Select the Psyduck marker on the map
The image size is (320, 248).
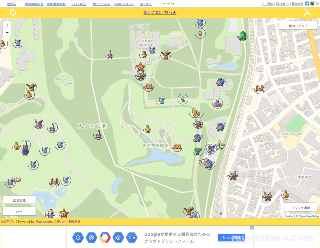(x=51, y=213)
